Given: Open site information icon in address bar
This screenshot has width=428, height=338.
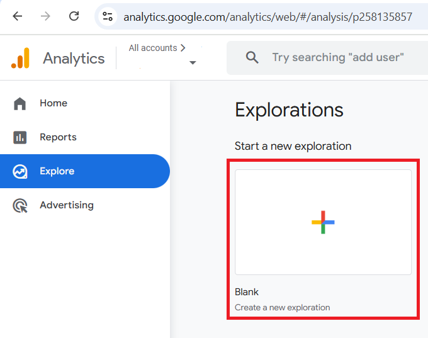Looking at the screenshot, I should tap(108, 16).
